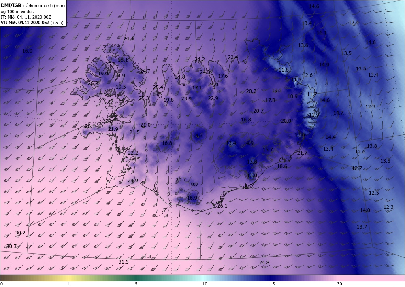
Task: Select the value "18.1" on the map
Action: 123,60
